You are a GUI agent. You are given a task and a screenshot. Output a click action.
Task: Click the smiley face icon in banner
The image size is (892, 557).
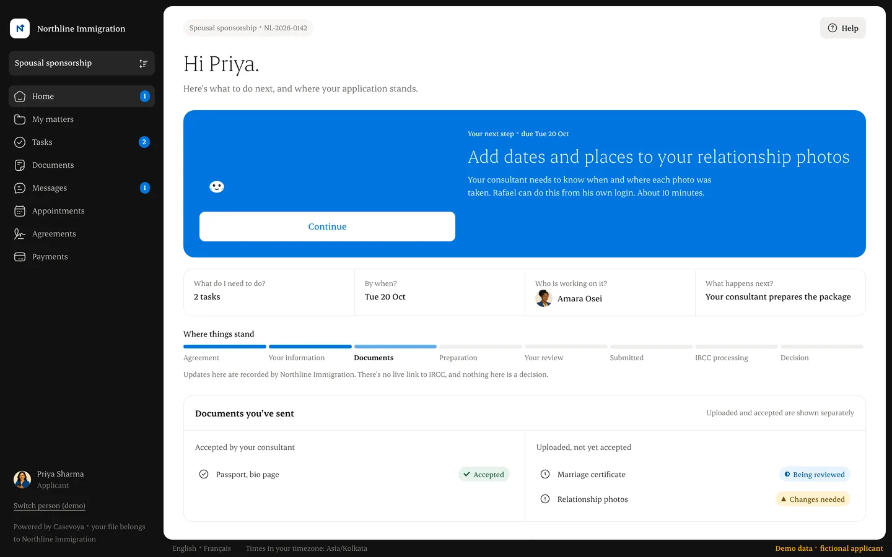pos(217,187)
